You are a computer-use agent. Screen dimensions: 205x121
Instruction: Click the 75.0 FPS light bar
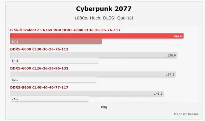50,99
